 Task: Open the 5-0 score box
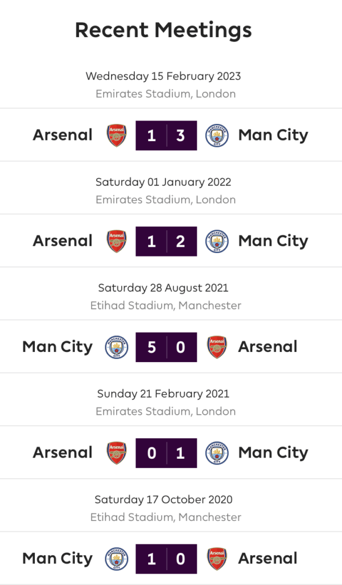(166, 347)
